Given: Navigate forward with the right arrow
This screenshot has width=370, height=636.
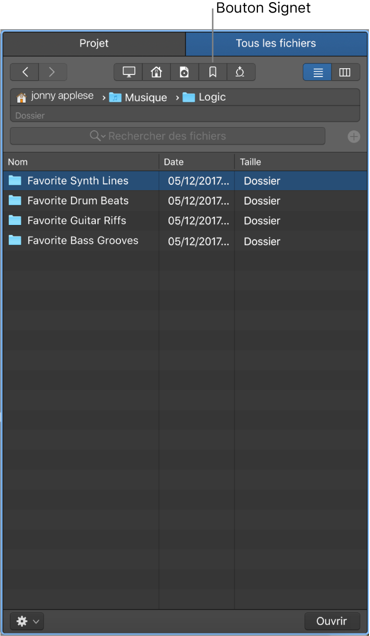Looking at the screenshot, I should click(x=52, y=72).
